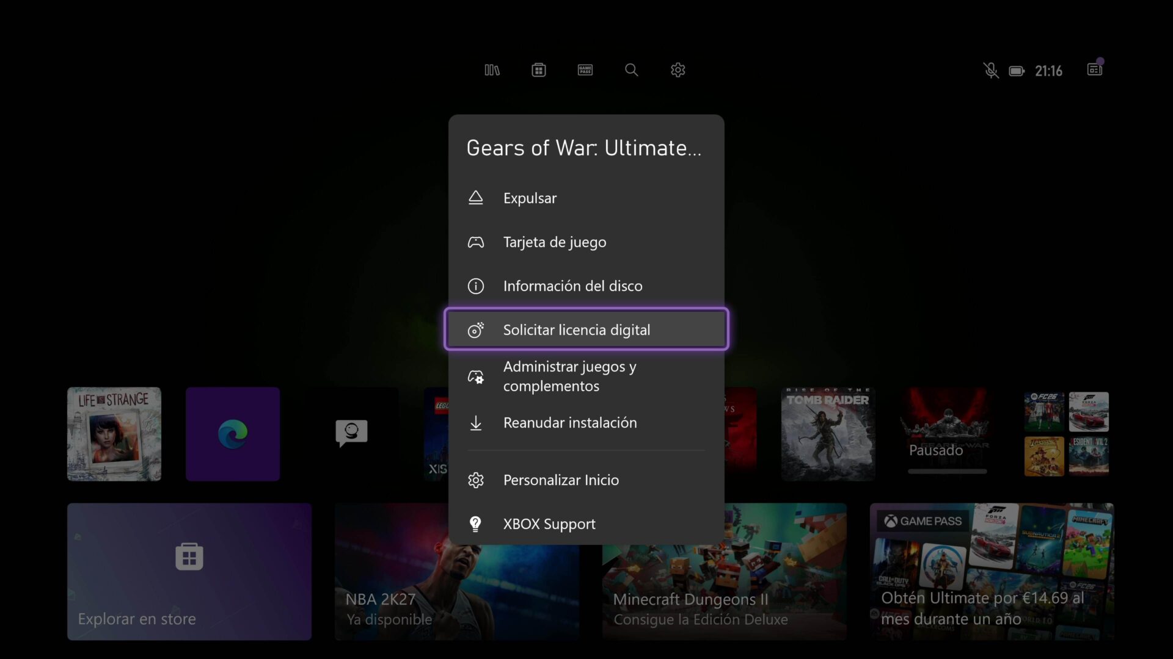Viewport: 1173px width, 659px height.
Task: Click the Gears of War: Ultimate menu title
Action: click(x=584, y=148)
